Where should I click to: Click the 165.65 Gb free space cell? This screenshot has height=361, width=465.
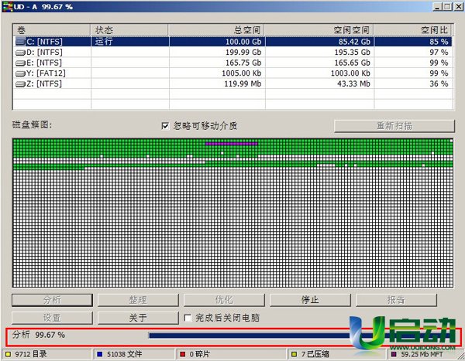point(319,63)
